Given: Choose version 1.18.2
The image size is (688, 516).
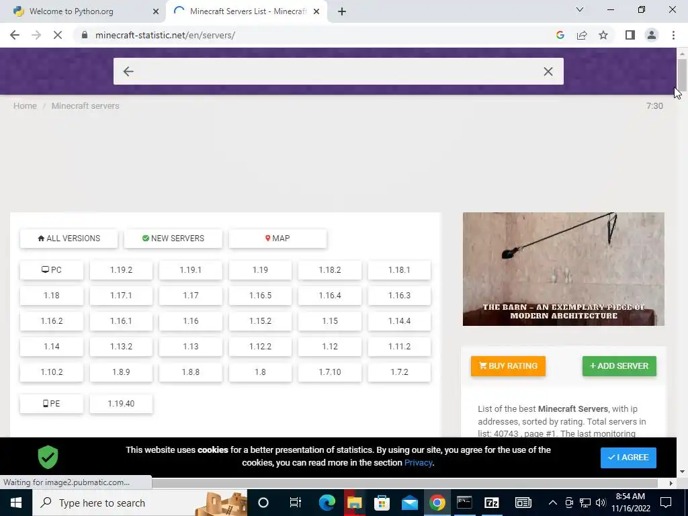Looking at the screenshot, I should point(330,270).
